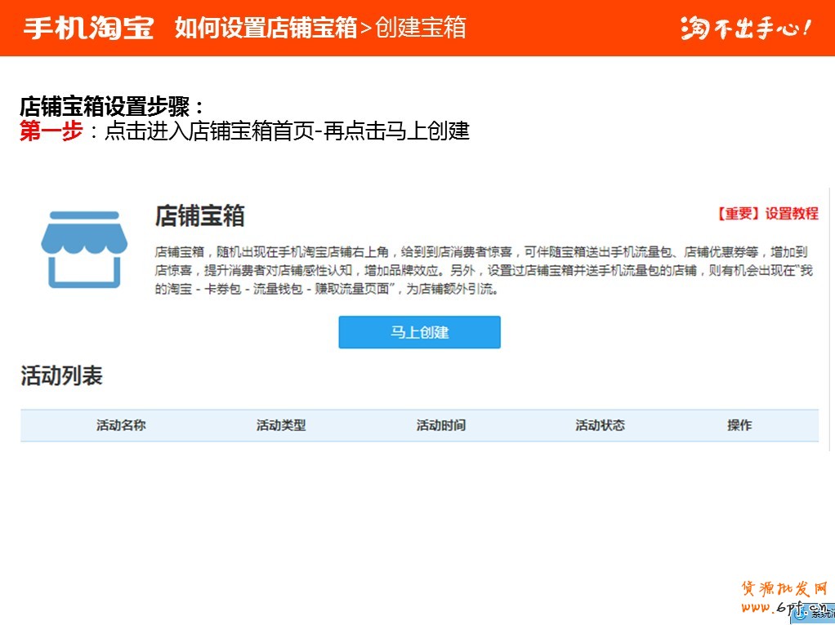This screenshot has width=835, height=625.
Task: Click the blue storefront icon
Action: [x=79, y=249]
